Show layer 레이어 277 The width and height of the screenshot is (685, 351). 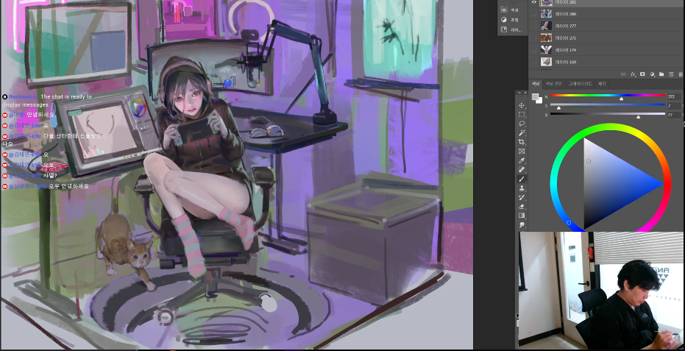(533, 26)
